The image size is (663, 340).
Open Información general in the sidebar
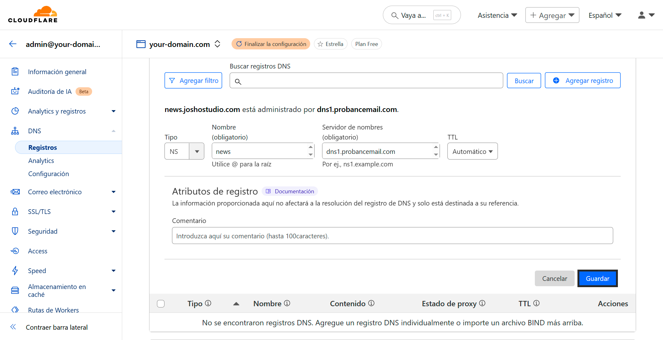tap(57, 72)
